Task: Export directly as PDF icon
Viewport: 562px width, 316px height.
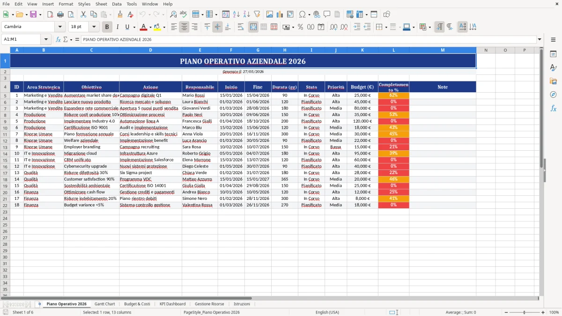Action: (50, 15)
